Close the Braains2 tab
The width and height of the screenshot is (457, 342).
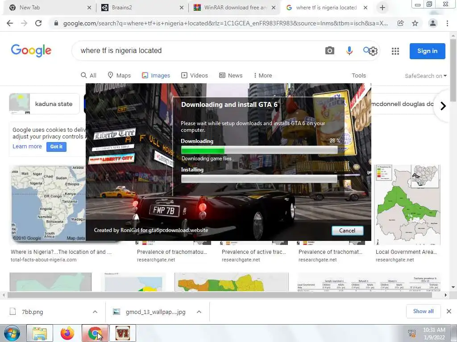coord(182,8)
